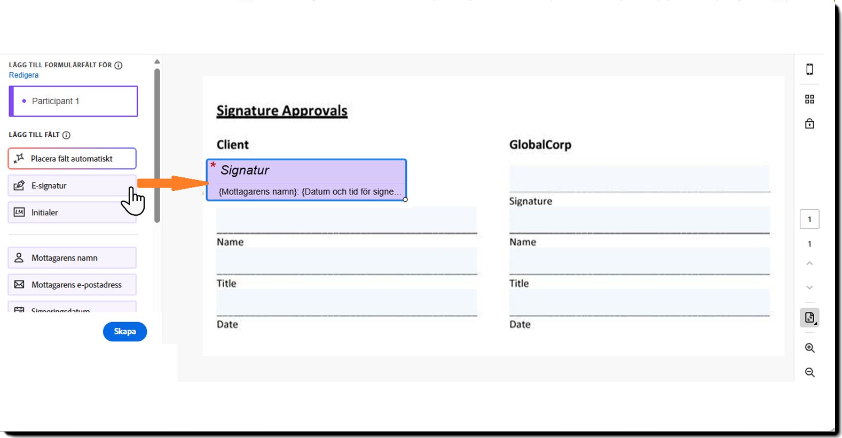This screenshot has width=842, height=438.
Task: Go to next page with down chevron
Action: coord(809,287)
